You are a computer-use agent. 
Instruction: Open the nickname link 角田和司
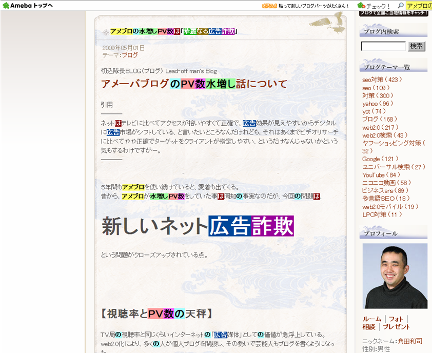410,341
